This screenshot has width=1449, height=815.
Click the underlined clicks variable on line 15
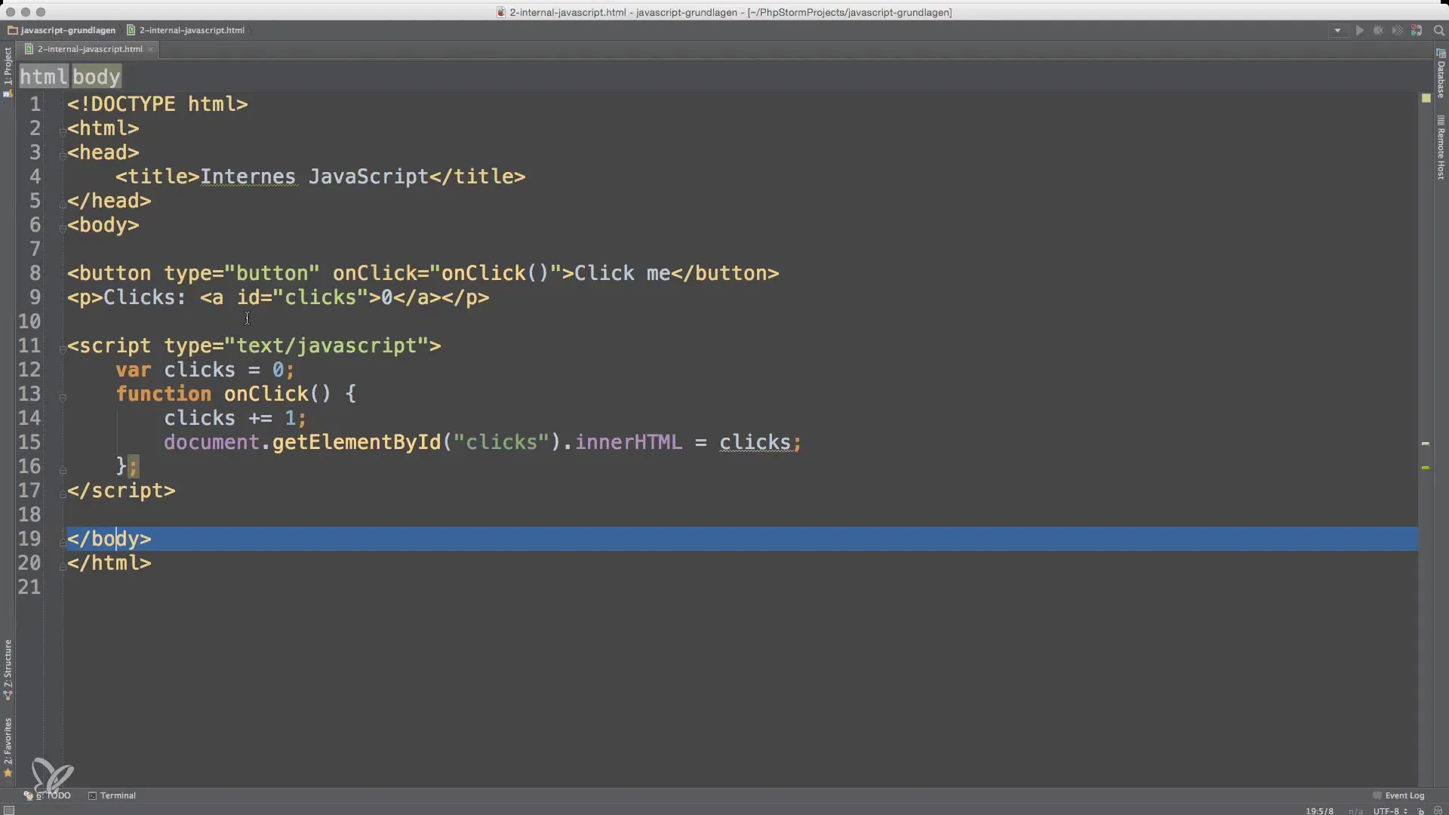click(755, 442)
